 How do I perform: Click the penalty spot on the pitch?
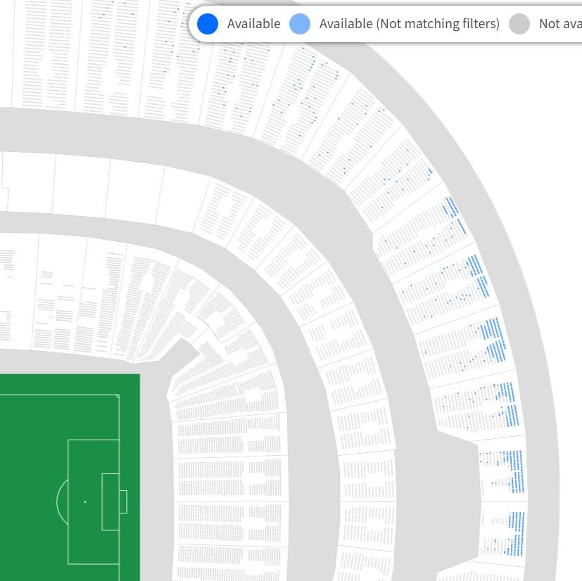tap(85, 502)
